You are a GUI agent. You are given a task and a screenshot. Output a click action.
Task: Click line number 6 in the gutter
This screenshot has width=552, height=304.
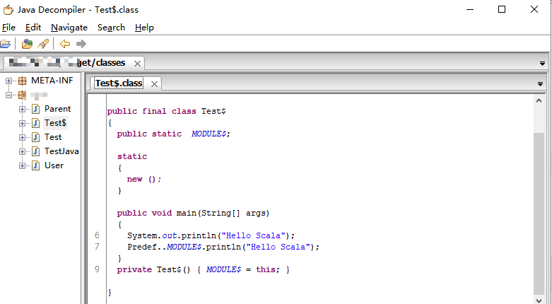pyautogui.click(x=97, y=235)
